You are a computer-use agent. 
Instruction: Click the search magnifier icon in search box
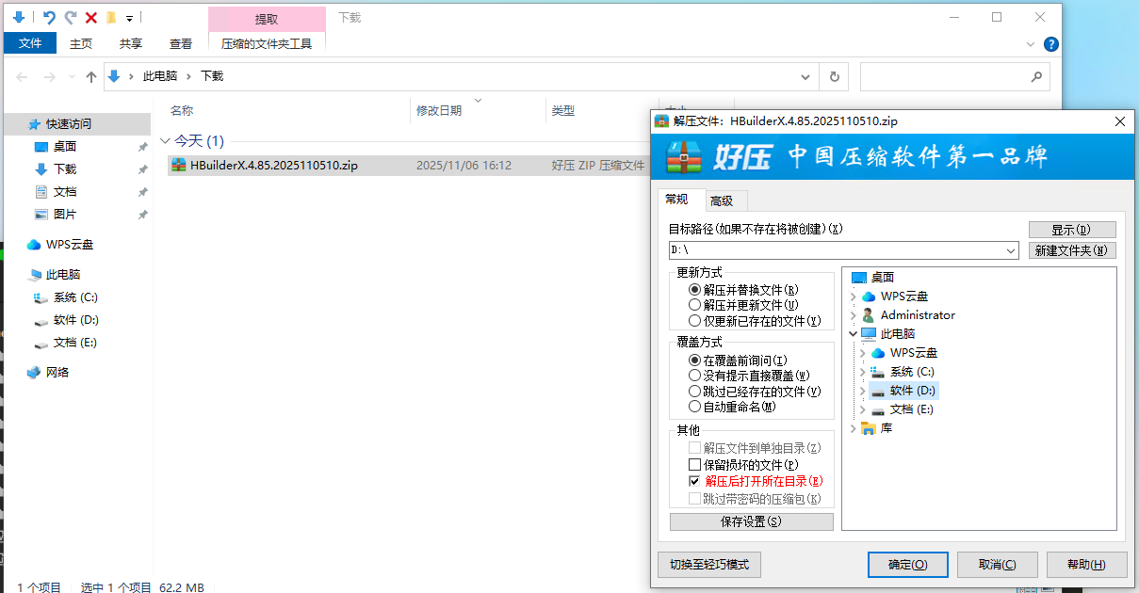click(x=1035, y=77)
